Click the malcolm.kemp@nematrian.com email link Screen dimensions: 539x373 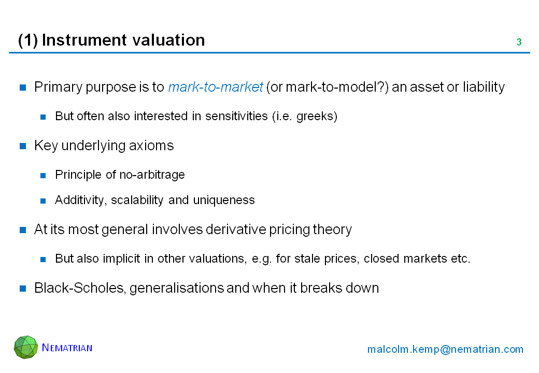pyautogui.click(x=445, y=349)
